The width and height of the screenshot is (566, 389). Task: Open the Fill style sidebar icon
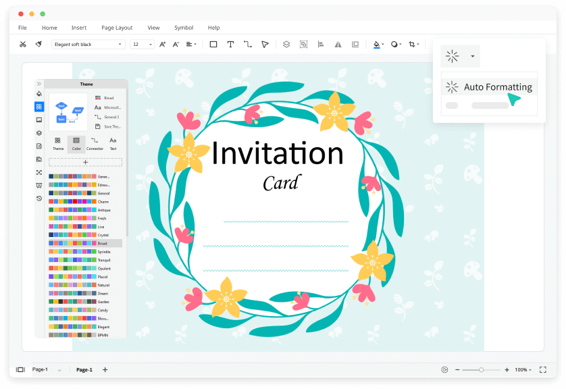pos(39,94)
